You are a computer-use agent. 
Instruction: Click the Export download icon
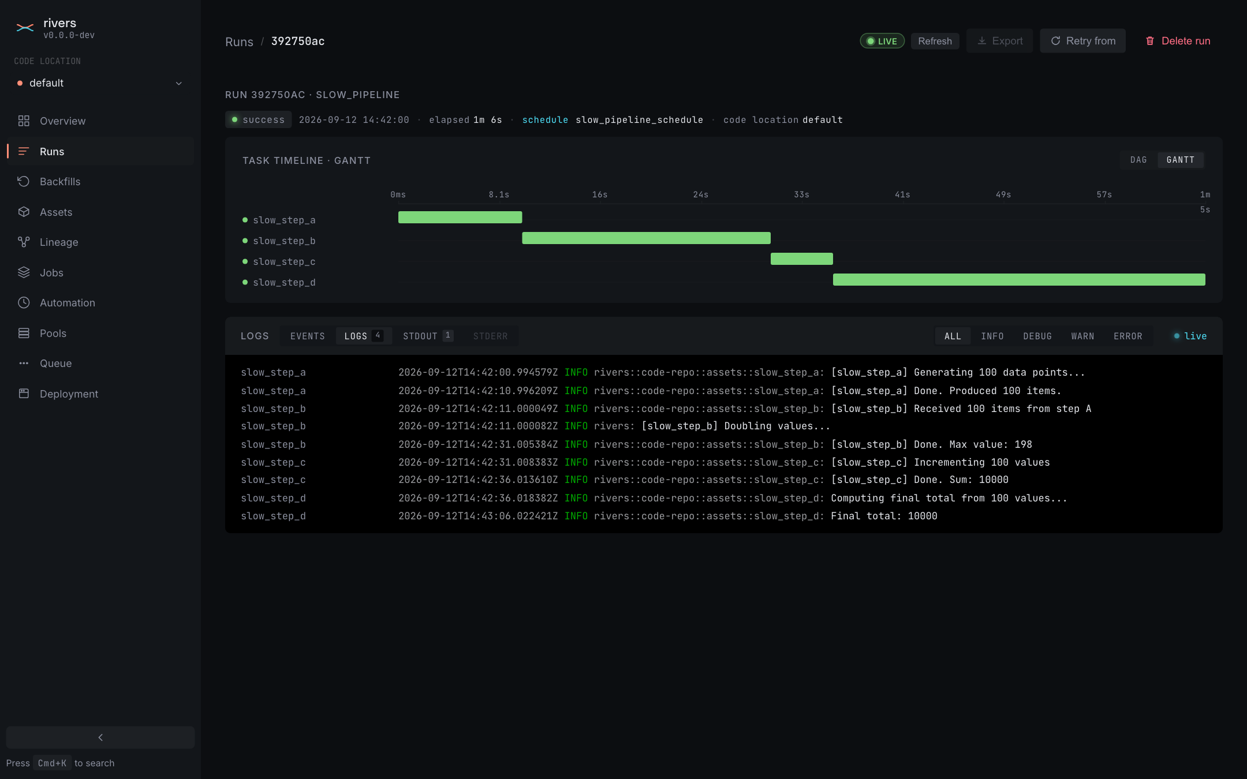click(x=981, y=41)
